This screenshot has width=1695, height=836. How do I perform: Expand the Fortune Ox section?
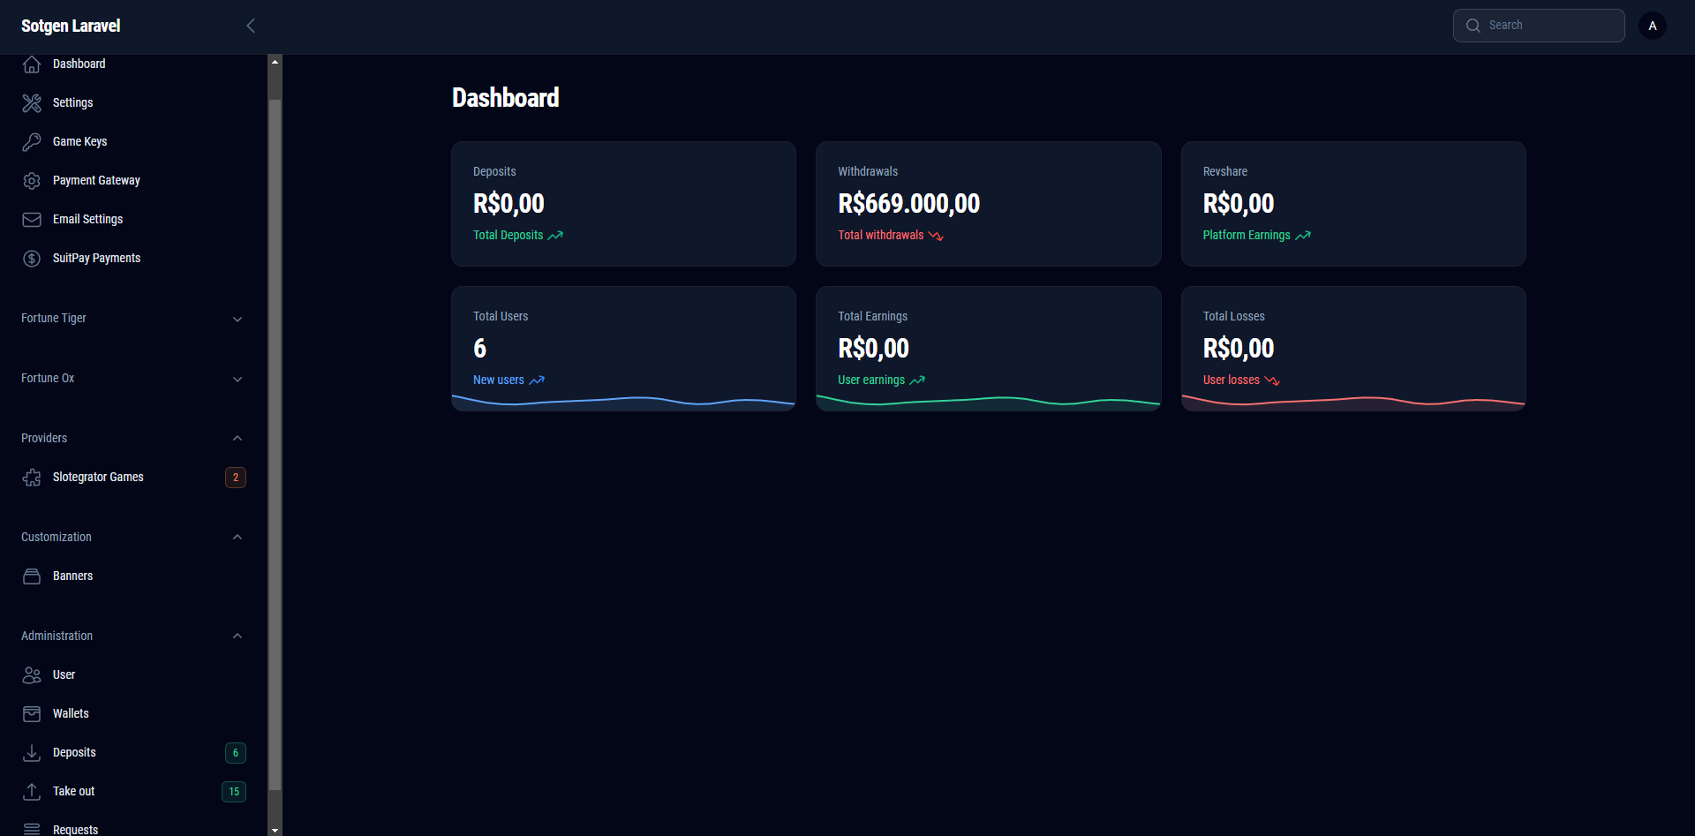[x=237, y=379]
